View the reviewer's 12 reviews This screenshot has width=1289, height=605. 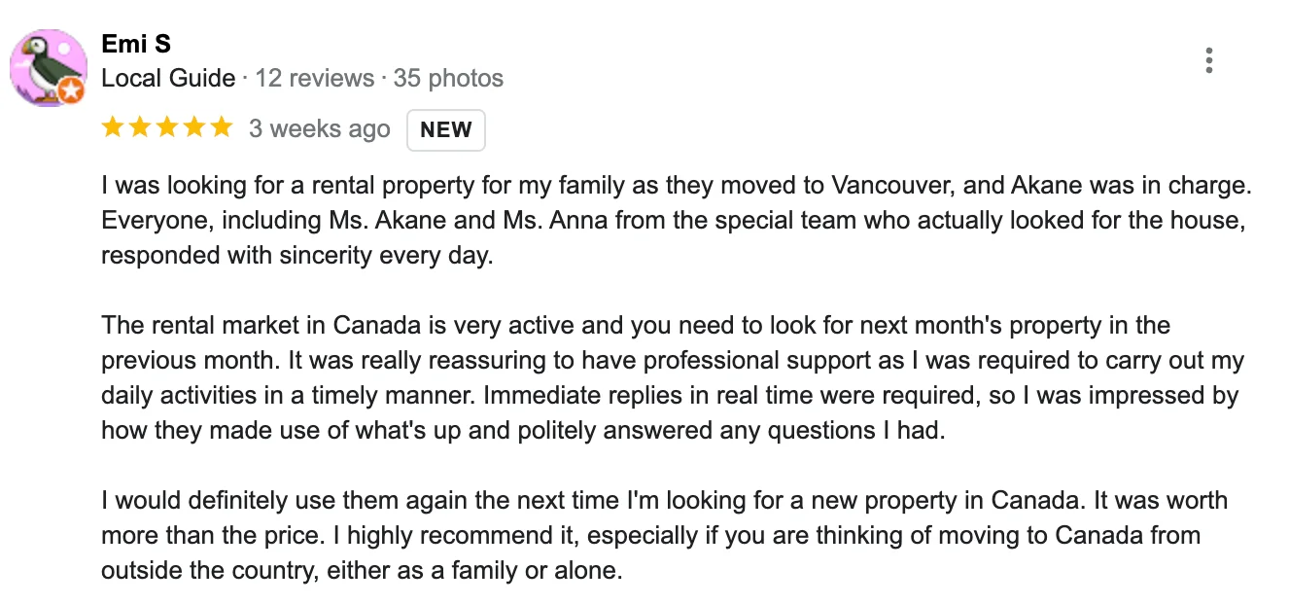(x=314, y=78)
